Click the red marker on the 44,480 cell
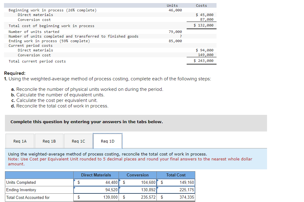This screenshot has height=202, width=304. coord(74,180)
